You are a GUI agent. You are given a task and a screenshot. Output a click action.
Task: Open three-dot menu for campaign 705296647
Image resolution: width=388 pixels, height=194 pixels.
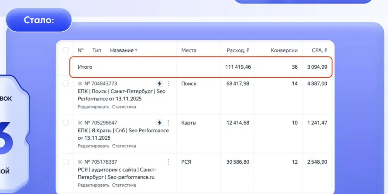(168, 123)
